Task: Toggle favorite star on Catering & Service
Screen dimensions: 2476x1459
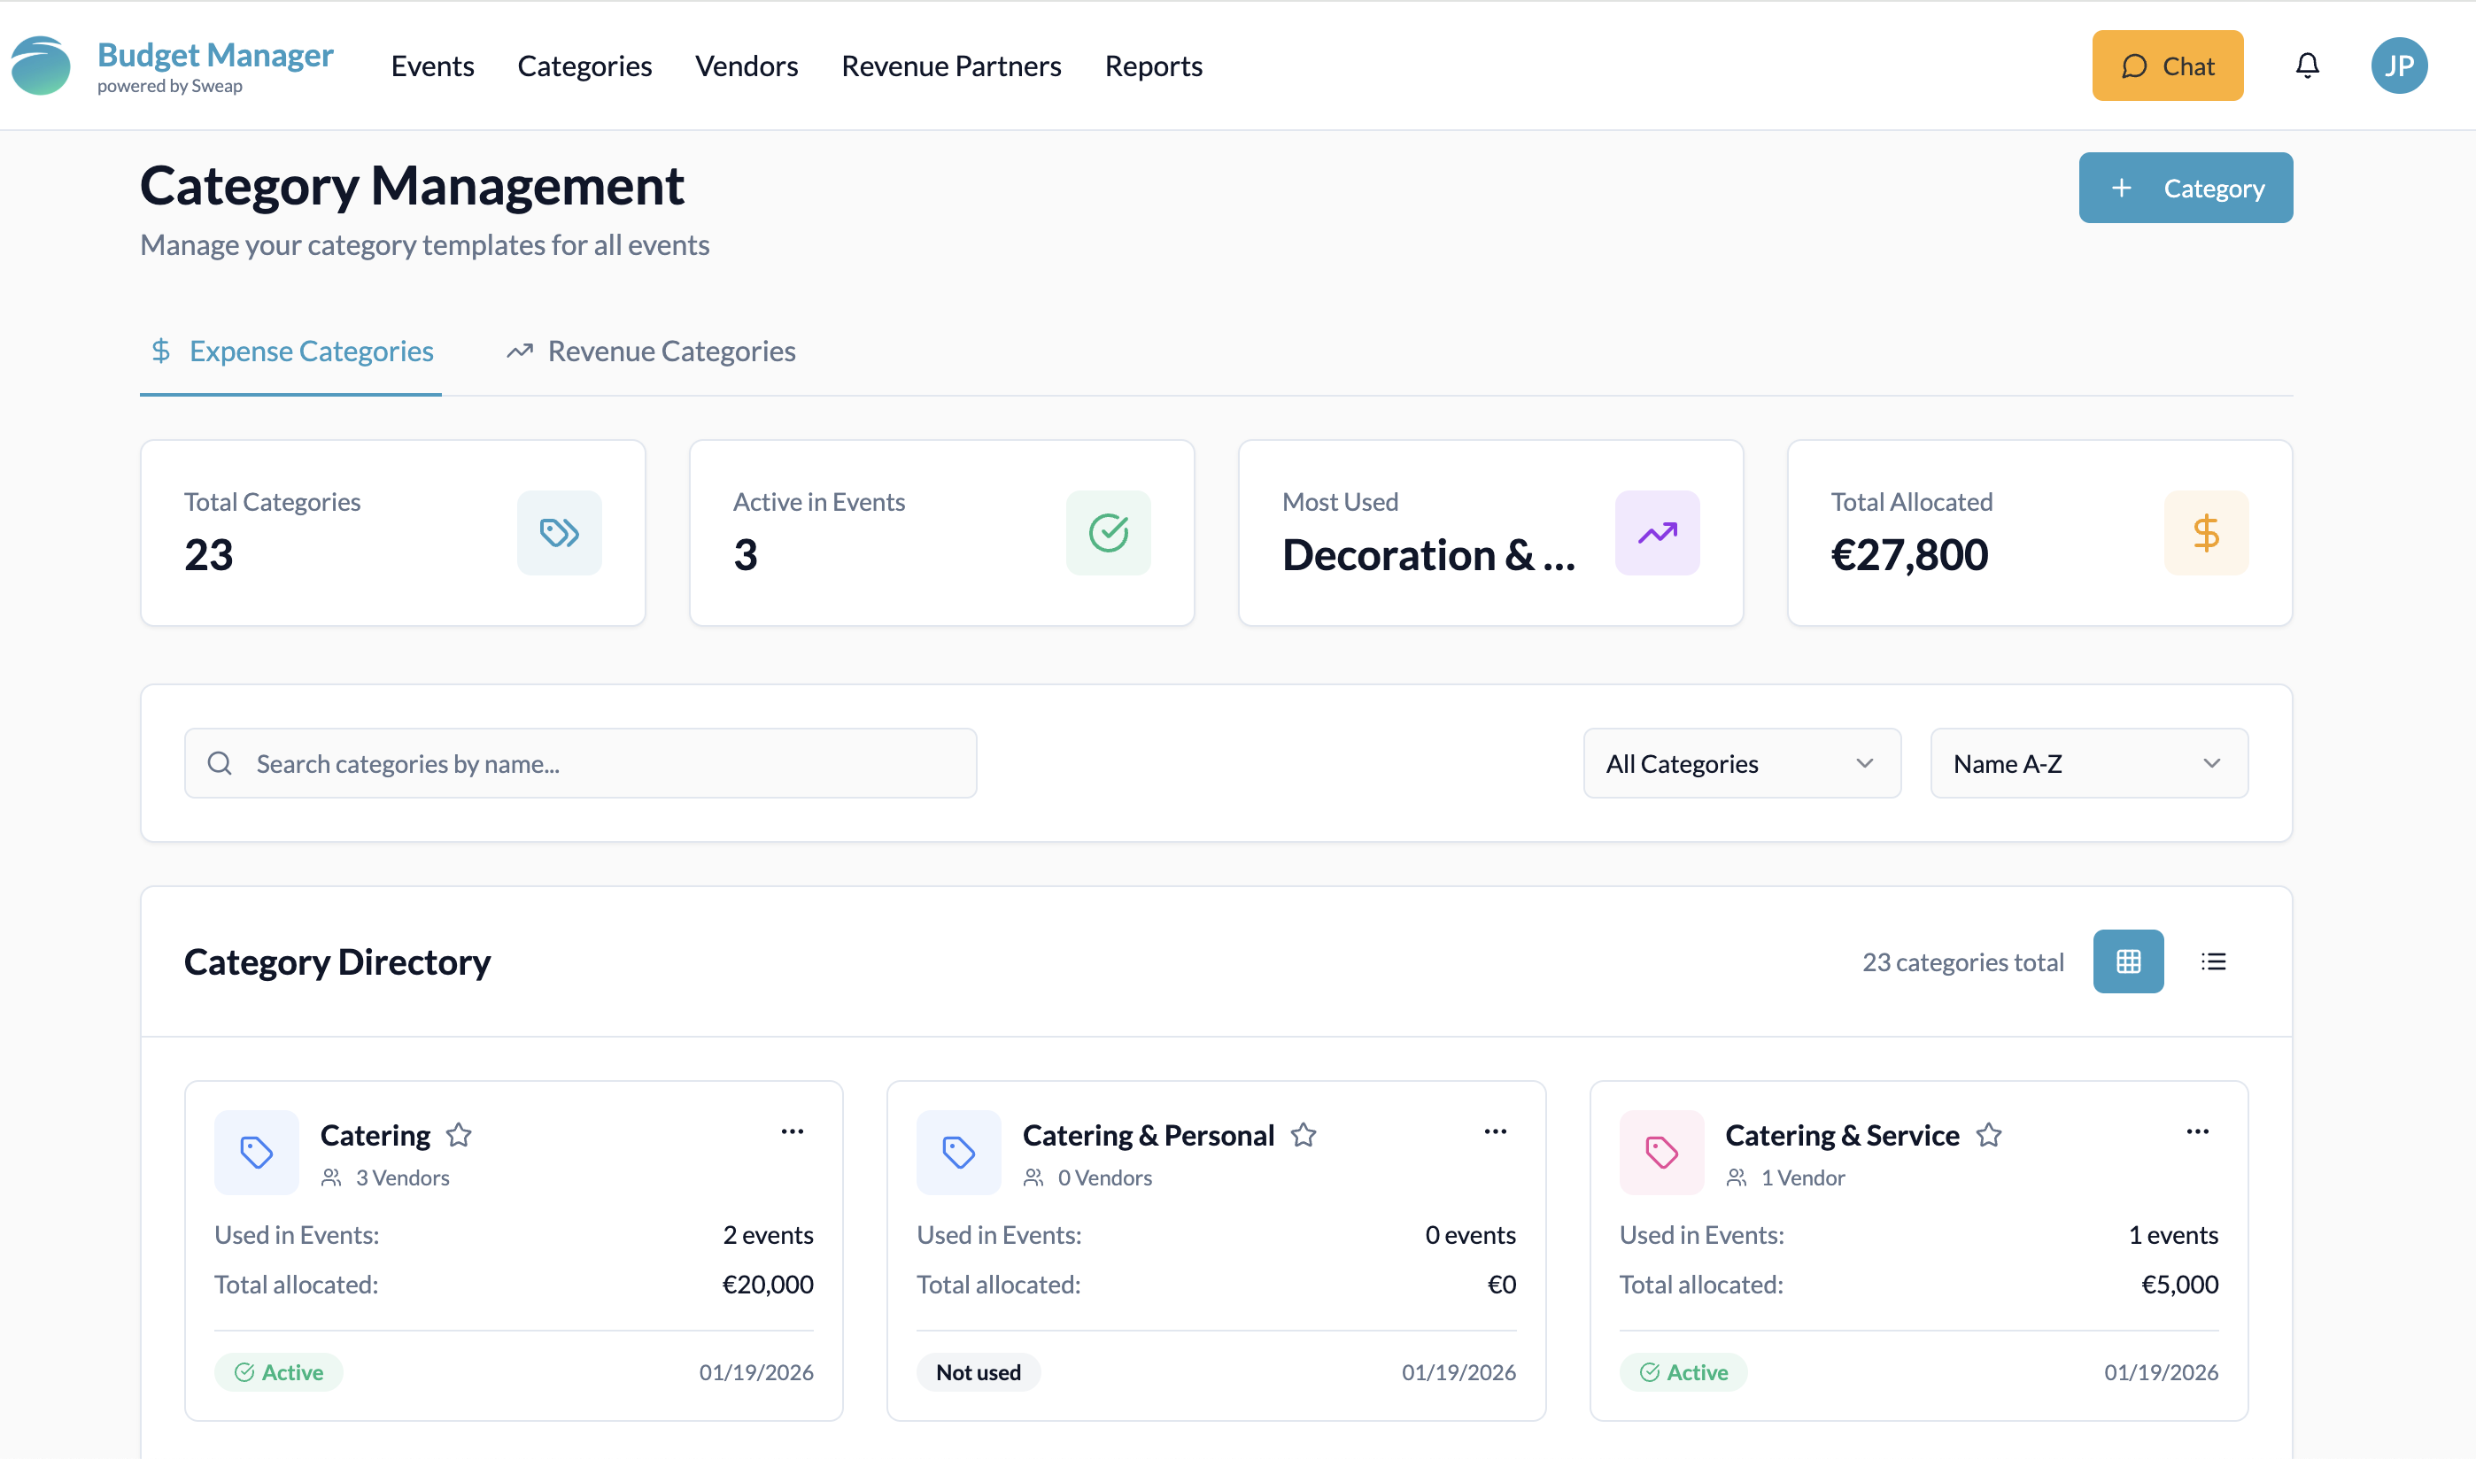Action: point(1988,1136)
